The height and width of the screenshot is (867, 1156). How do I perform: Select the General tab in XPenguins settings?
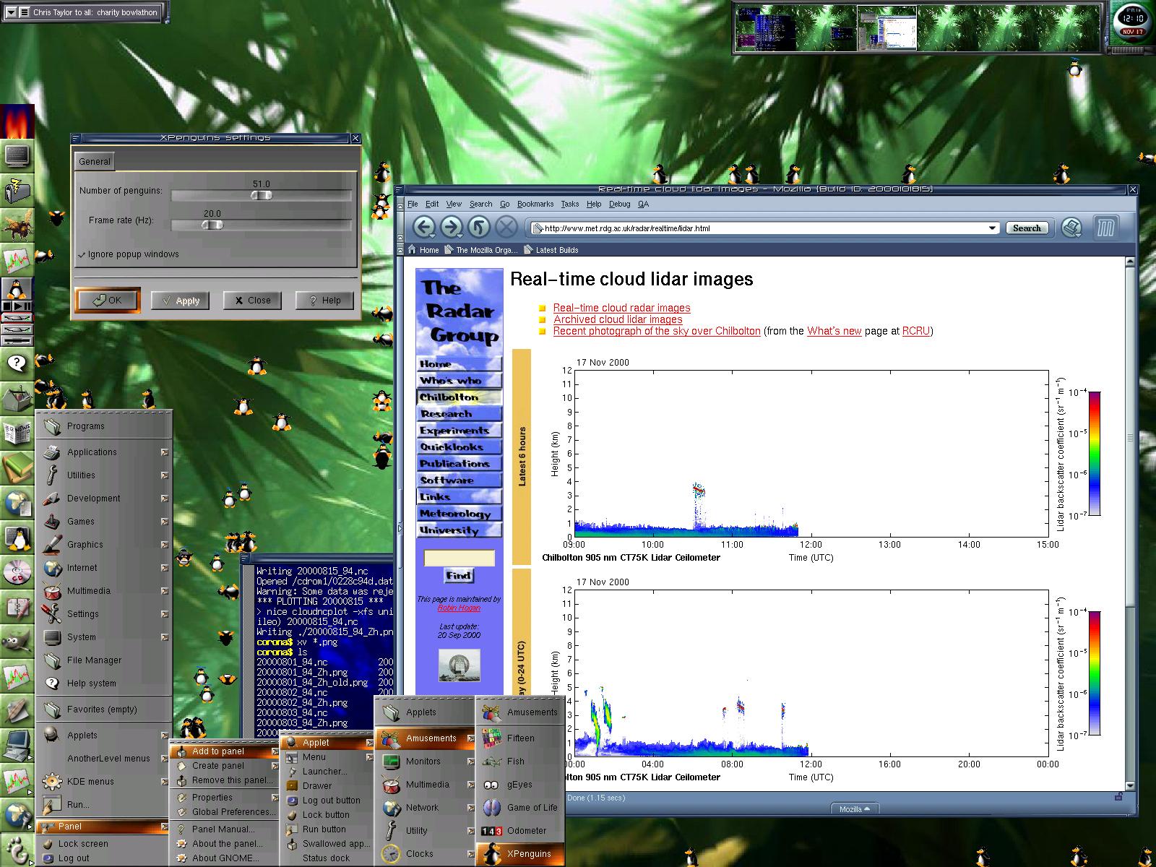click(95, 161)
